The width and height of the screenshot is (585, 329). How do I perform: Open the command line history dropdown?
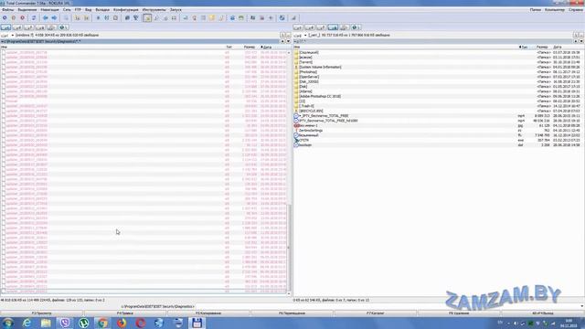(x=581, y=307)
